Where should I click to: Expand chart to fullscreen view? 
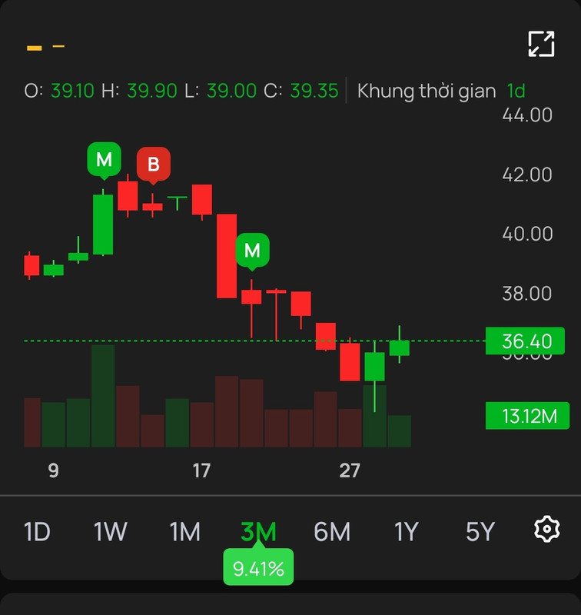pos(541,44)
